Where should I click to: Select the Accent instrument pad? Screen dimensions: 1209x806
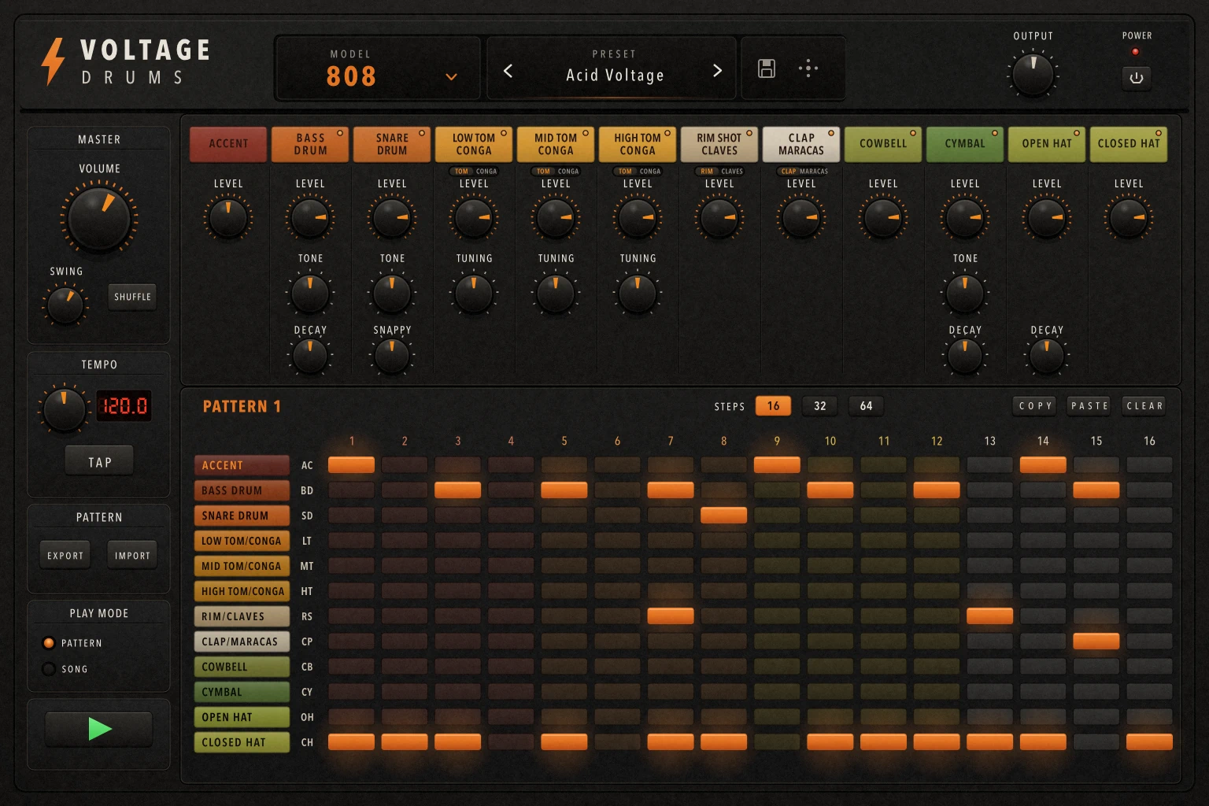coord(228,144)
